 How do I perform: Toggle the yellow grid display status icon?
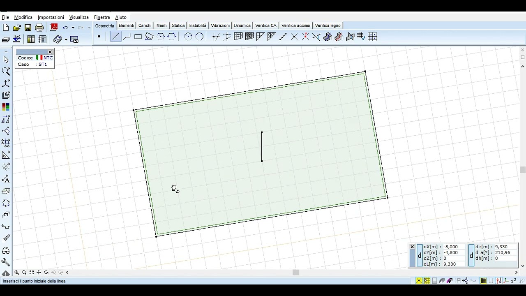[484, 281]
